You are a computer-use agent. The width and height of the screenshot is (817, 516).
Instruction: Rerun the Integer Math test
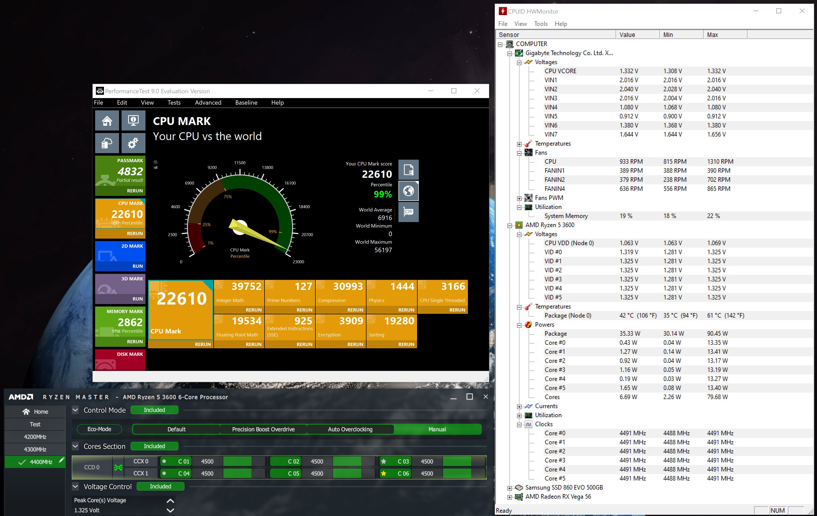click(254, 310)
